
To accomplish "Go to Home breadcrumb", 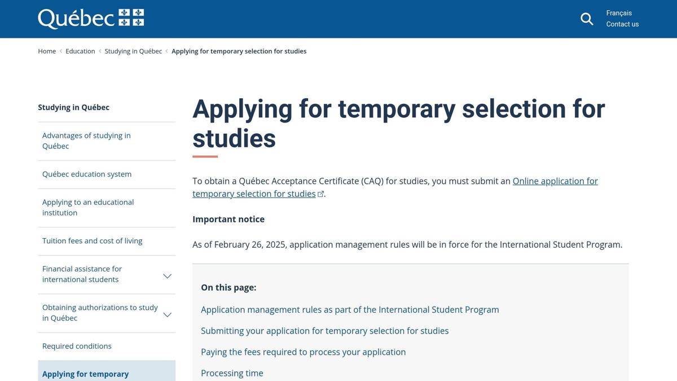I will tap(47, 51).
